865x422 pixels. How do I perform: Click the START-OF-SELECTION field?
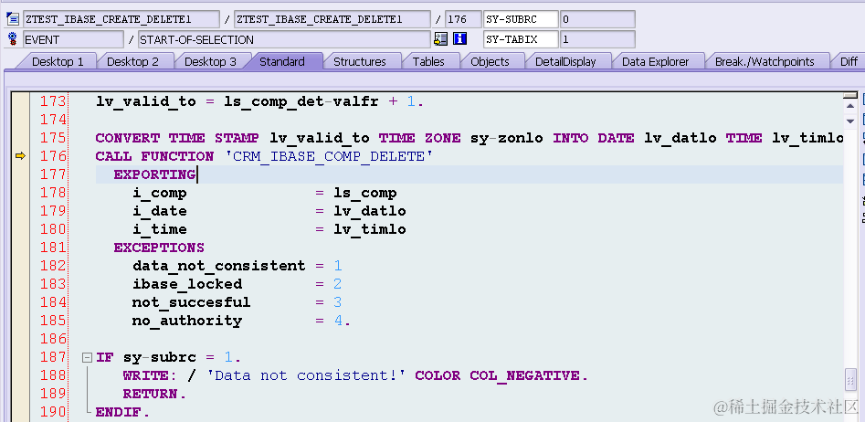tap(284, 39)
